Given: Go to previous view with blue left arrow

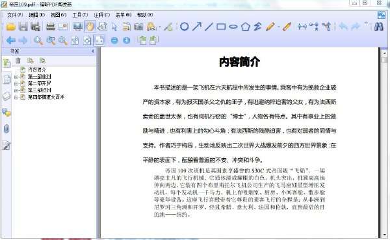Looking at the screenshot, I should coord(11,40).
